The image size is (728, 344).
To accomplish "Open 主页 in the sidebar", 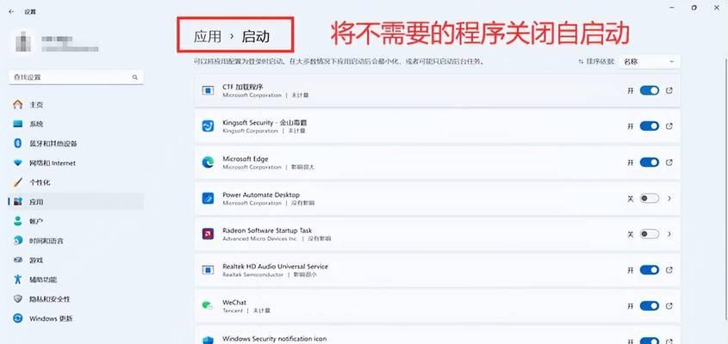I will (36, 105).
